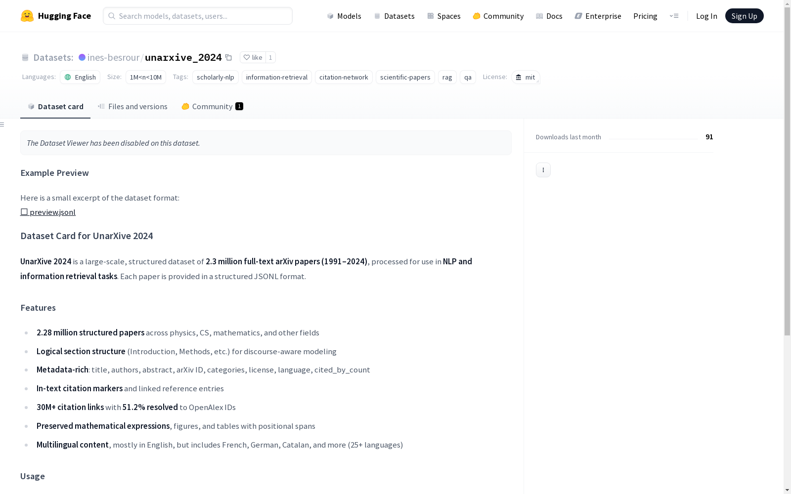Copy dataset name with the copy icon
This screenshot has width=791, height=494.
pos(228,57)
